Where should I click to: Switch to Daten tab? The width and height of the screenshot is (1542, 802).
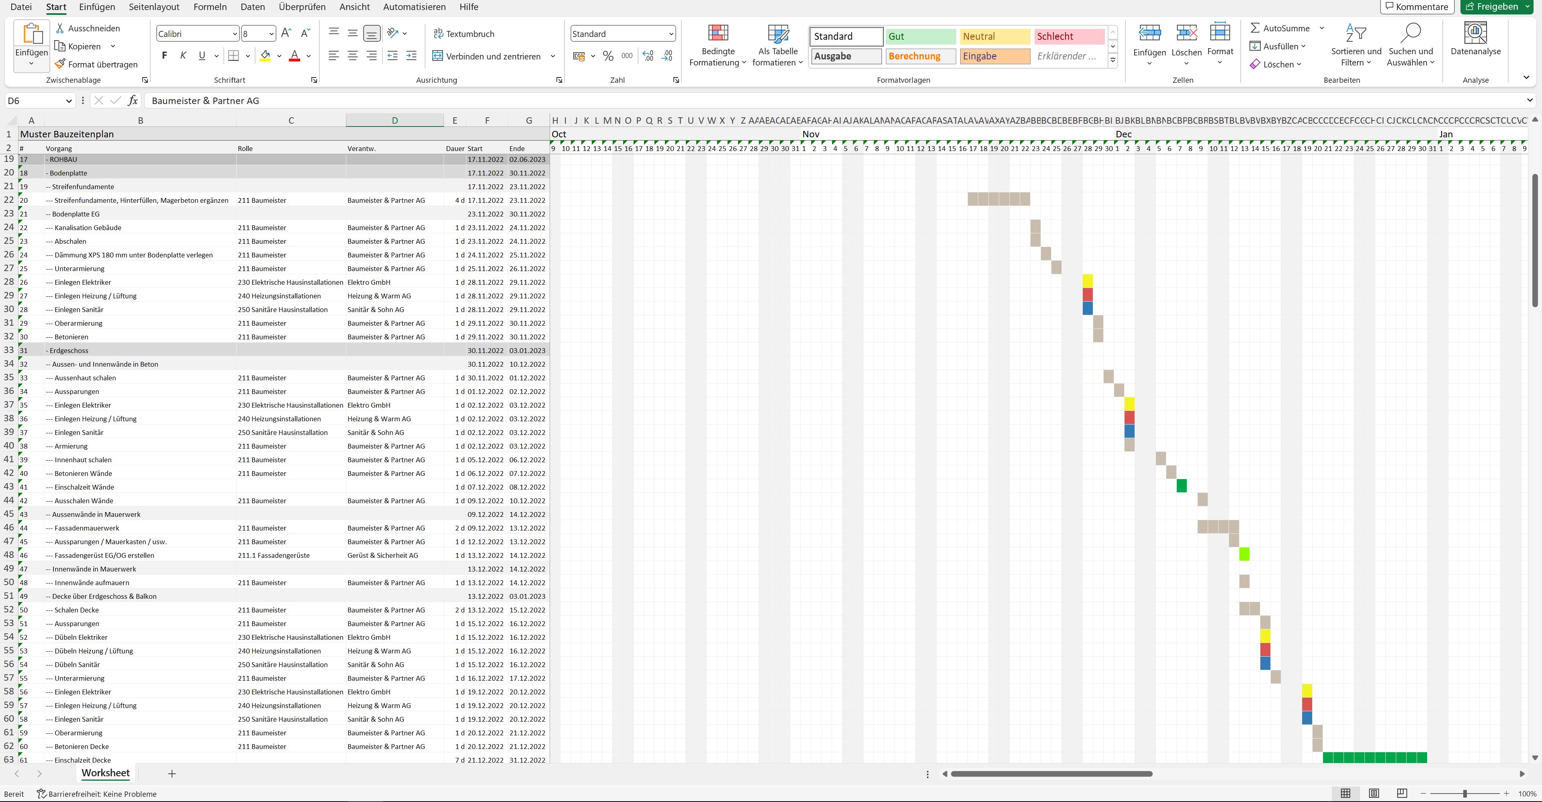click(x=253, y=6)
